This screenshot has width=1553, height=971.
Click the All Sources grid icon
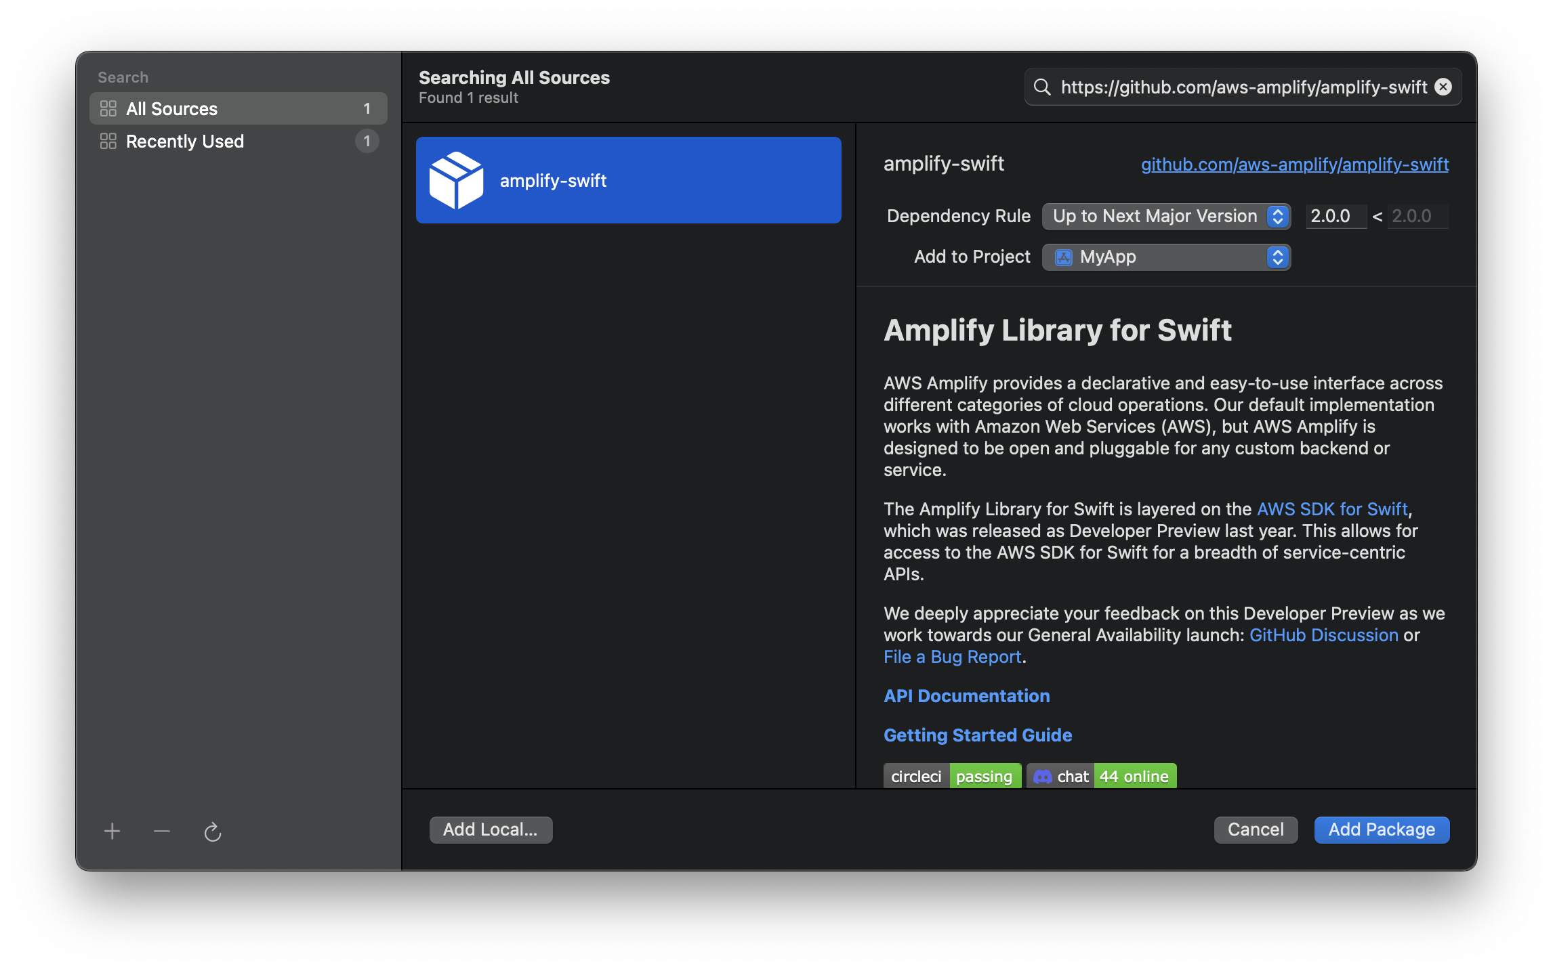pyautogui.click(x=108, y=108)
